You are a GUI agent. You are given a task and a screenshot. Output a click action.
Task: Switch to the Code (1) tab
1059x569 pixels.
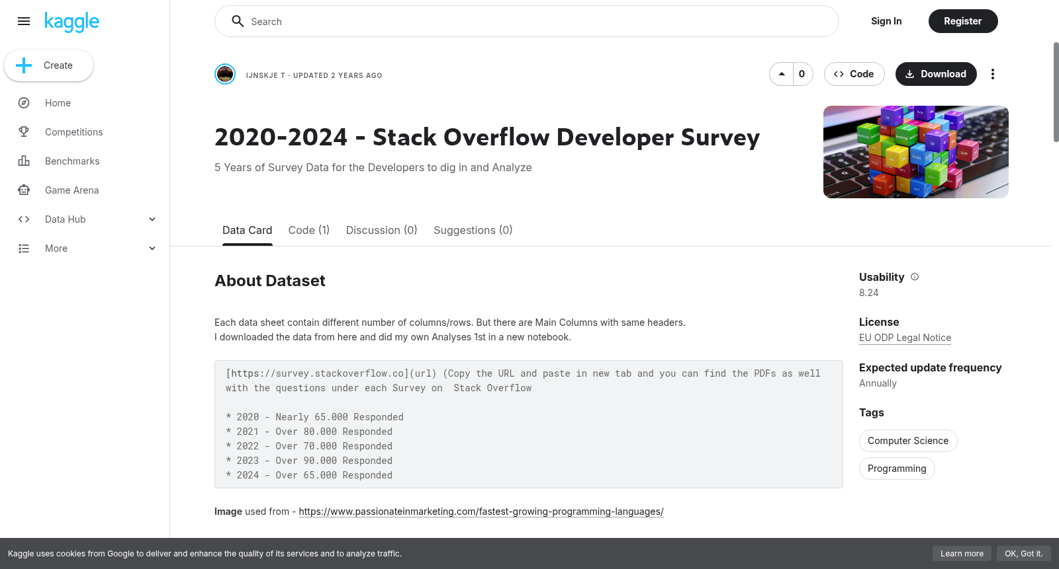coord(309,230)
